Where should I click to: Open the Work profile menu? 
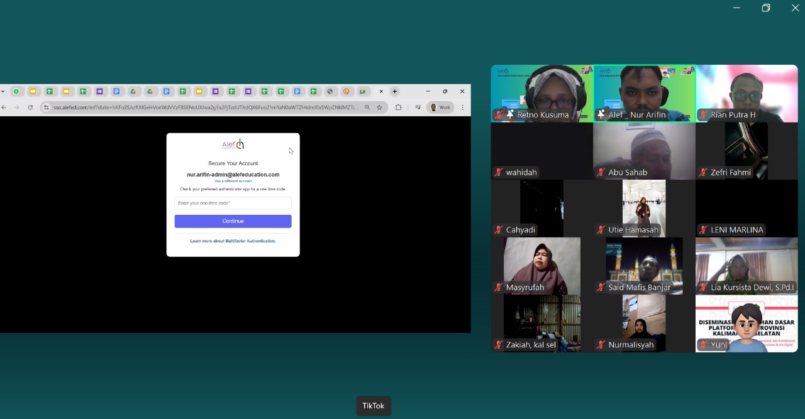440,107
